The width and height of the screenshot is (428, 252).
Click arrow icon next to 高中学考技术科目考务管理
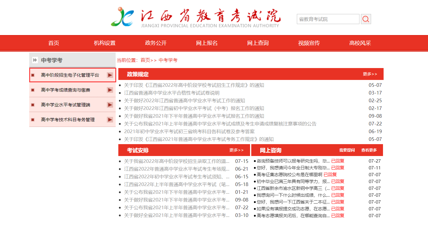(x=110, y=120)
